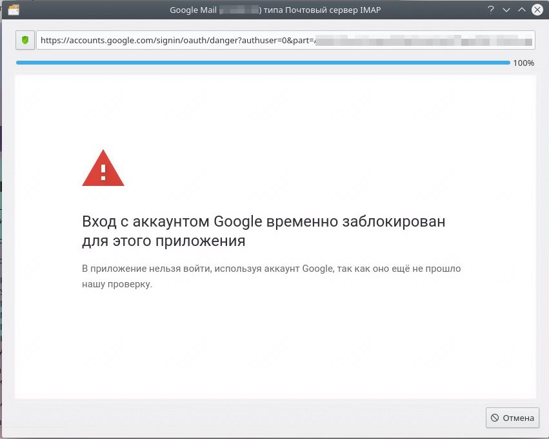The image size is (549, 439).
Task: Click the window title 'типа Почтовый сервер IMAP'
Action: (322, 10)
